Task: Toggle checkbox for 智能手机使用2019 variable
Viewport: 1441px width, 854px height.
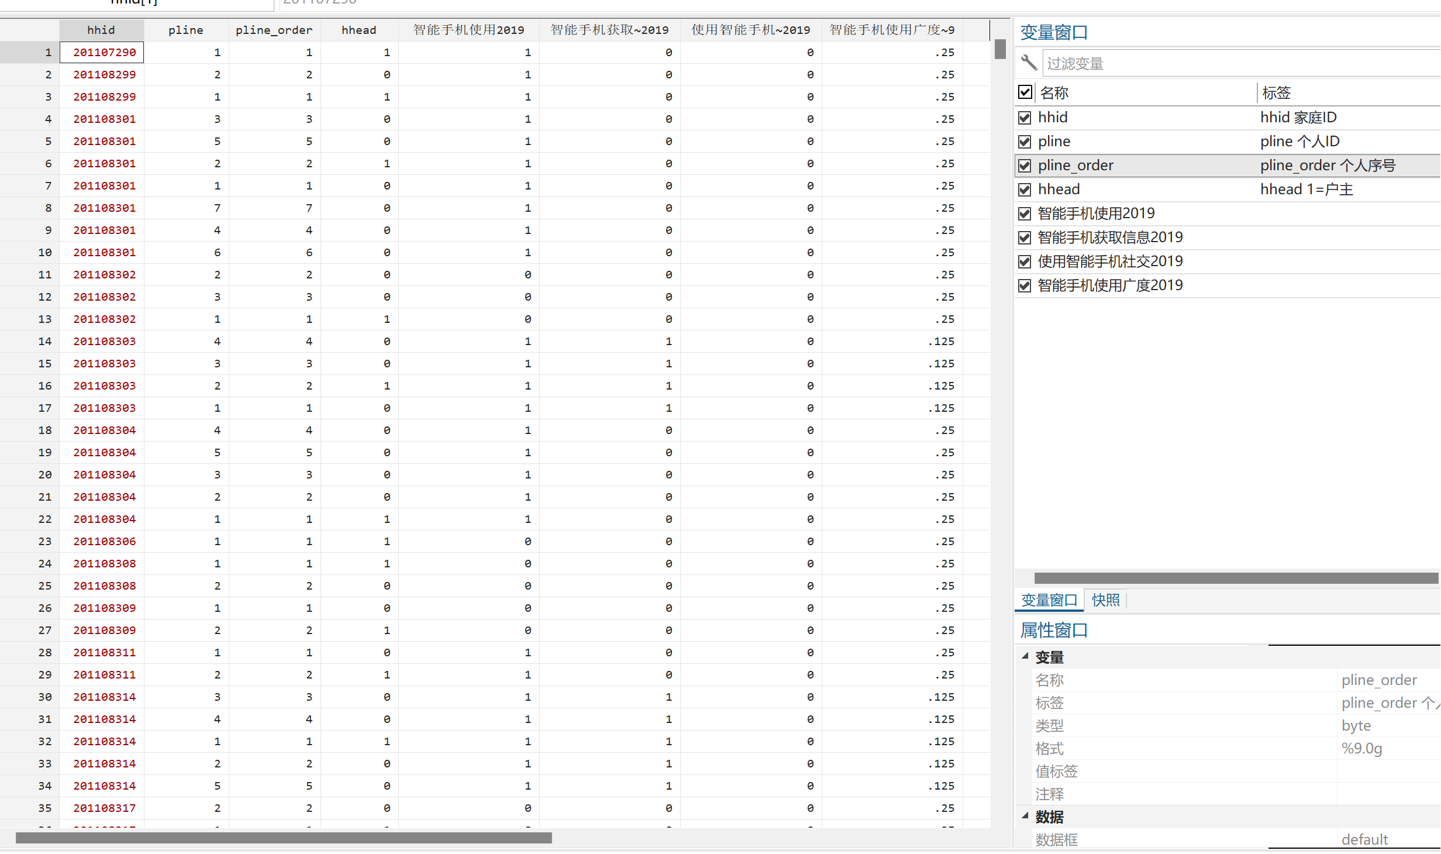Action: pyautogui.click(x=1025, y=213)
